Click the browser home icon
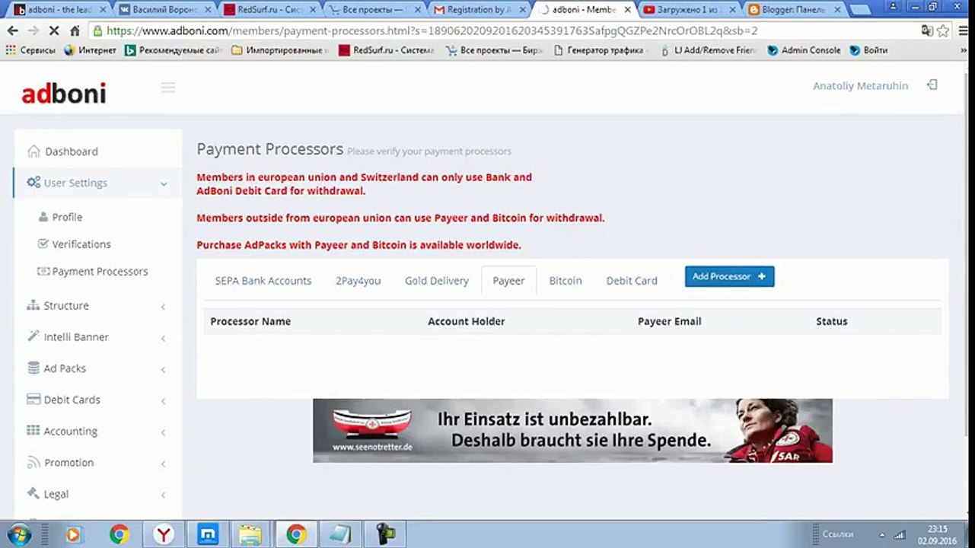 (x=75, y=31)
